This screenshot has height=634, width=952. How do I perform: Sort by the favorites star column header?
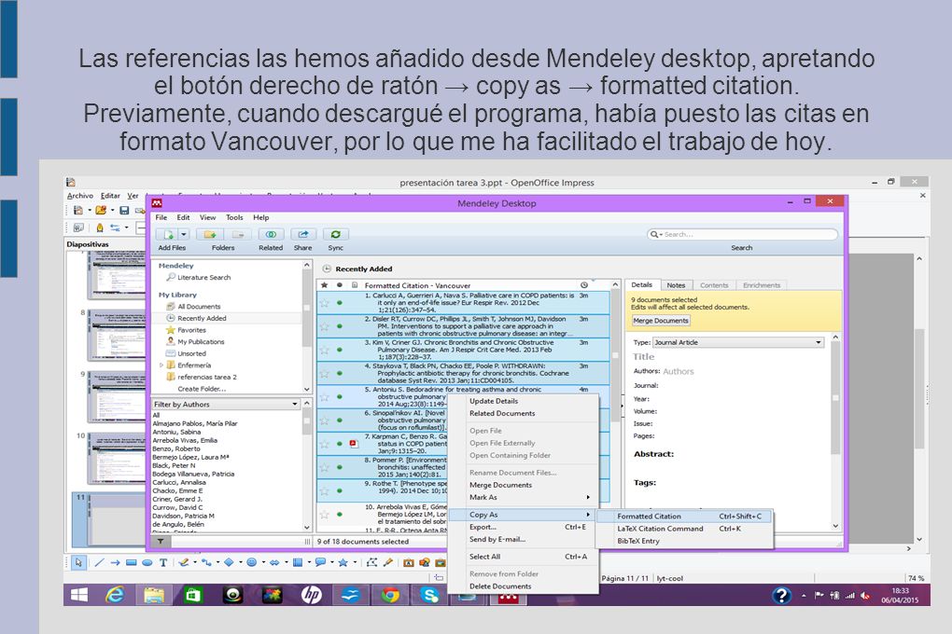click(x=324, y=285)
